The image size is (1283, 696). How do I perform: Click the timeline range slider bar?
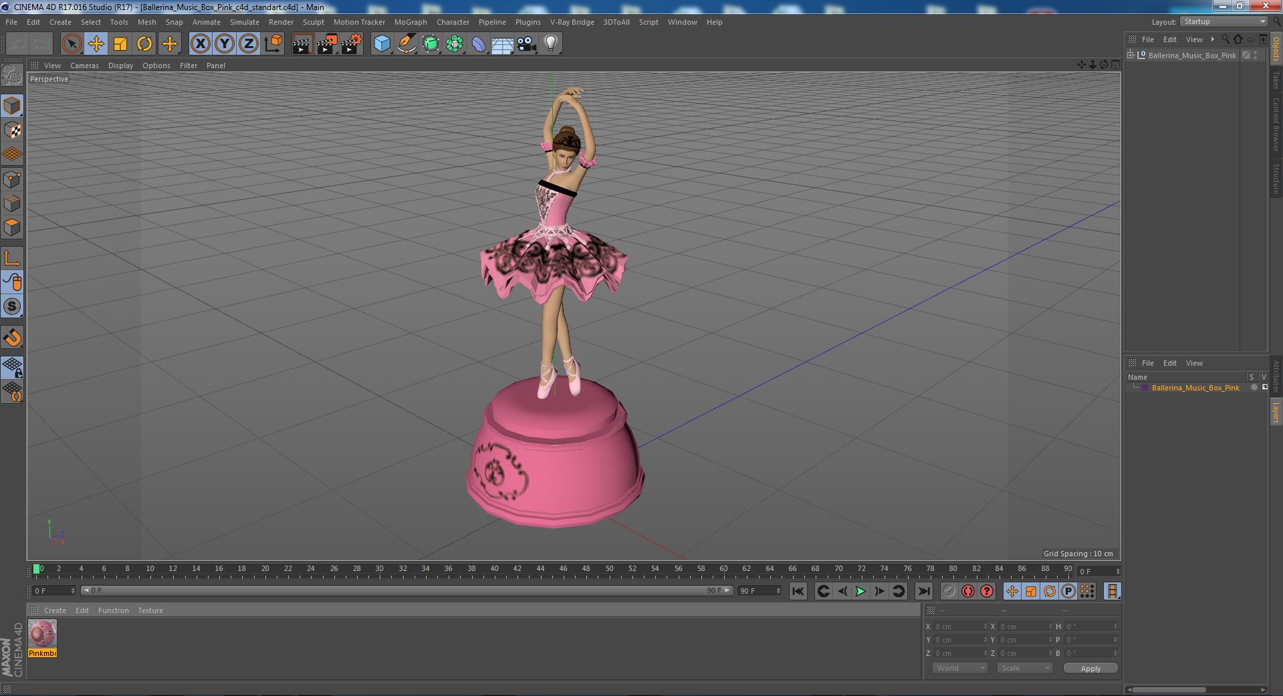[x=406, y=591]
